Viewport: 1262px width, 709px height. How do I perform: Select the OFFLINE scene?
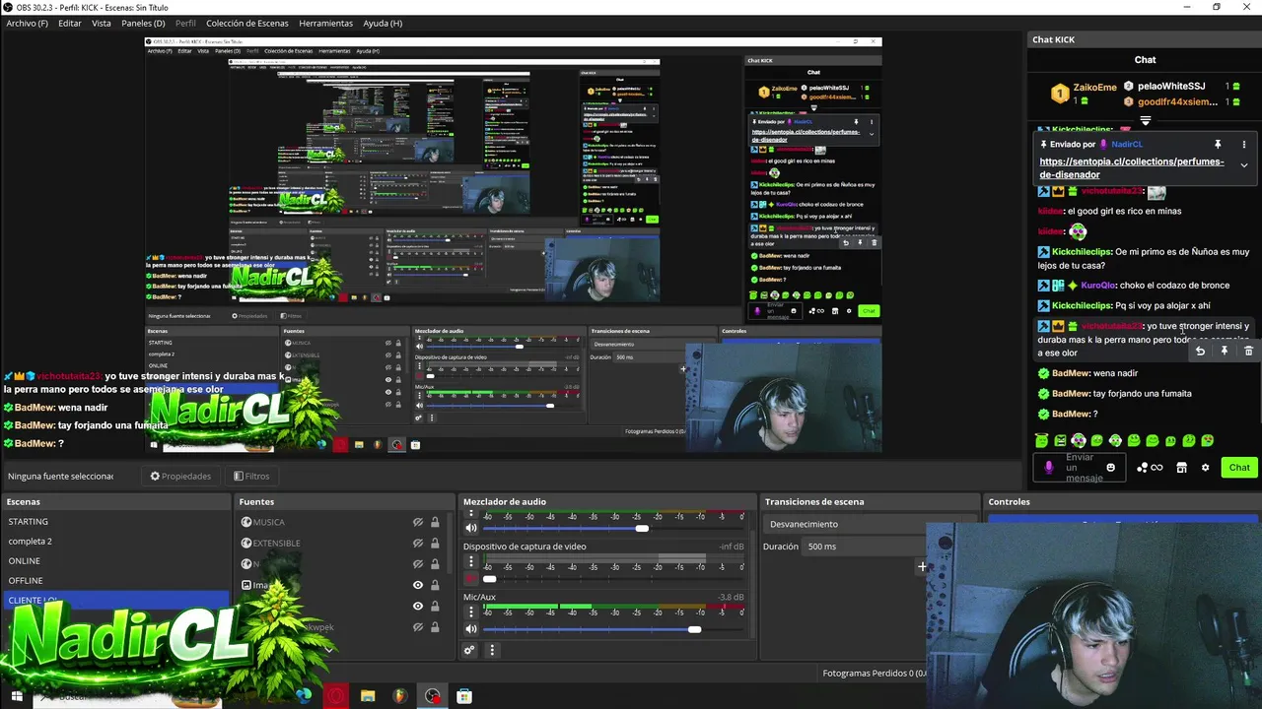click(x=115, y=580)
